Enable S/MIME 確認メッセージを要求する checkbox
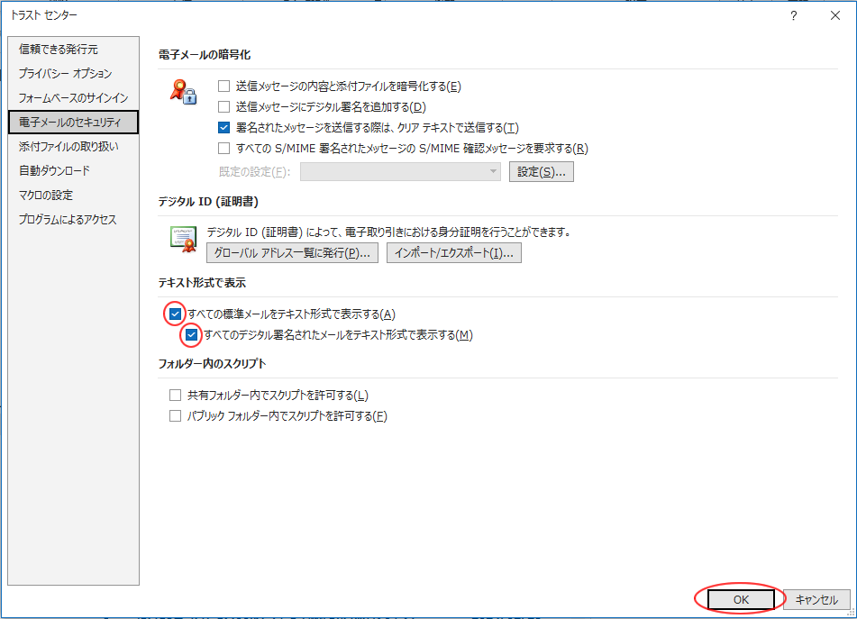 223,148
